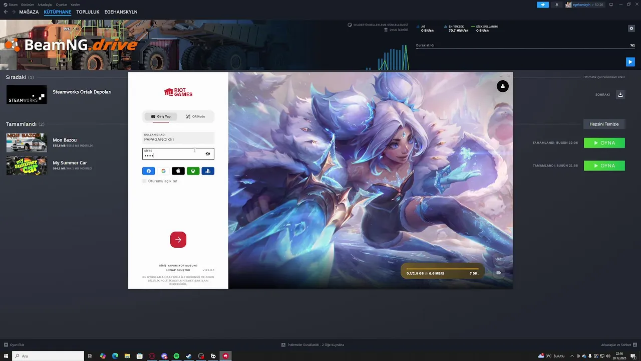
Task: Open GİZLİLİK POLİTİKASI link
Action: (x=162, y=281)
